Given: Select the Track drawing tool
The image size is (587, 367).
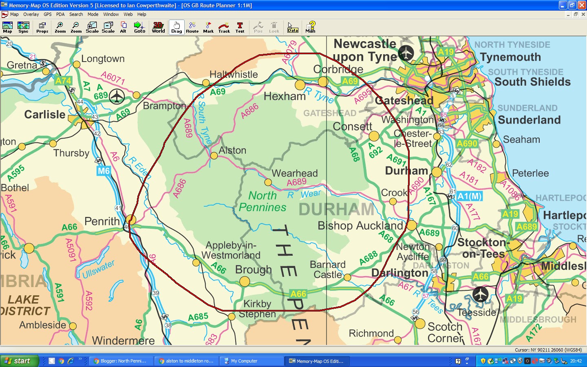Looking at the screenshot, I should point(224,27).
